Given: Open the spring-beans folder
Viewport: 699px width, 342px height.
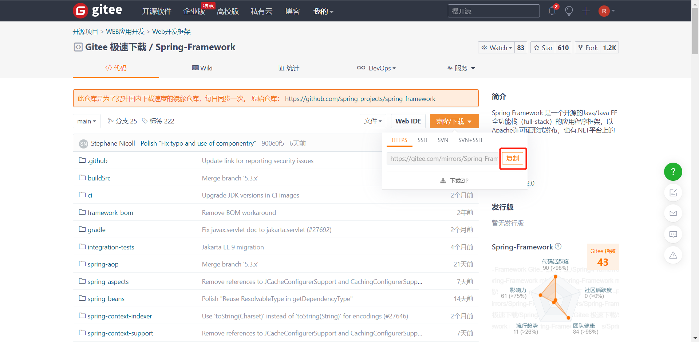Looking at the screenshot, I should pyautogui.click(x=106, y=298).
